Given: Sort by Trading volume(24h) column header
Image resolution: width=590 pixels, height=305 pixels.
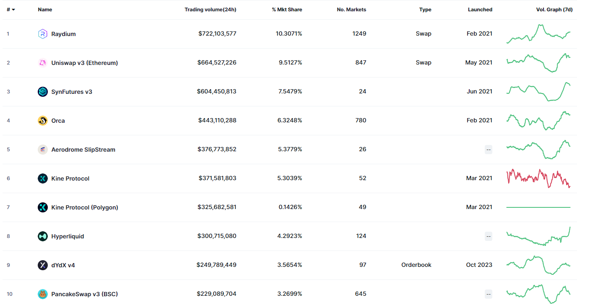Looking at the screenshot, I should click(211, 10).
